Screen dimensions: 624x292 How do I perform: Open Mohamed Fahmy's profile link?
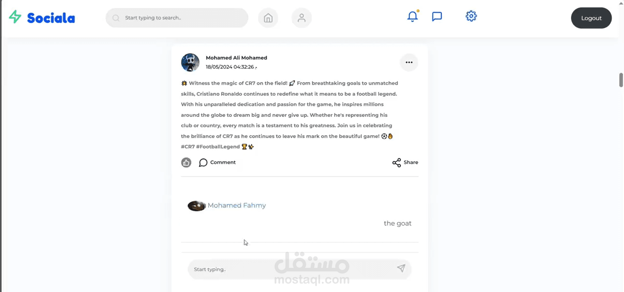[x=237, y=205]
